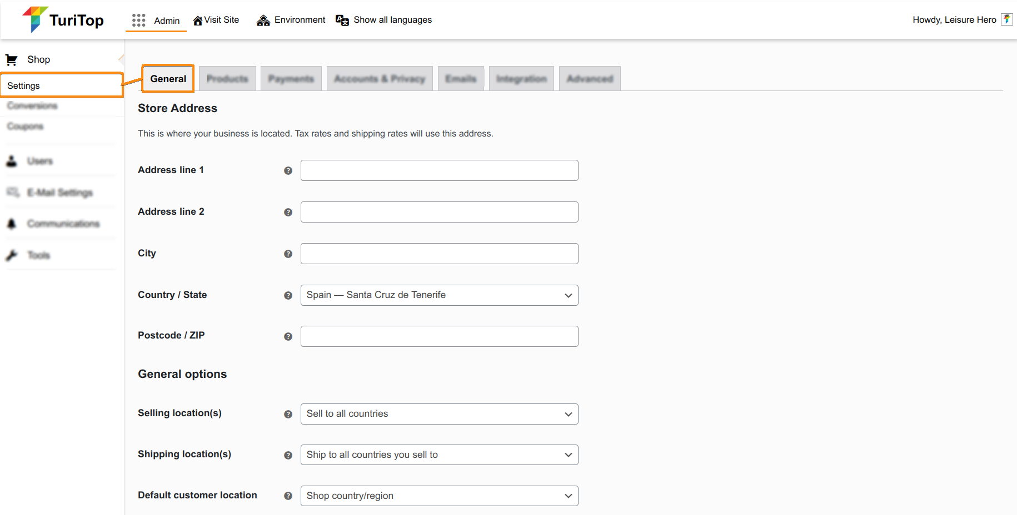The width and height of the screenshot is (1017, 515).
Task: Click the user avatar next to Howdy
Action: (1006, 19)
